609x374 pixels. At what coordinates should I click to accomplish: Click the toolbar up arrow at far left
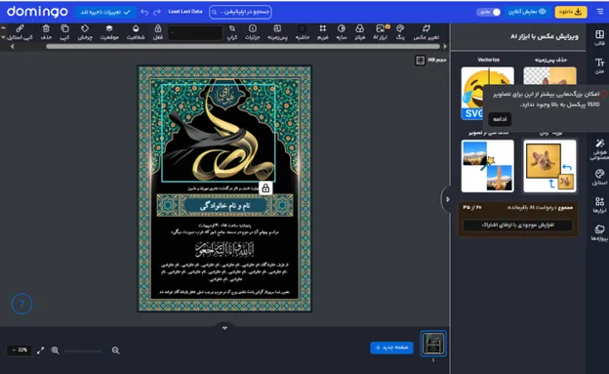[3, 28]
